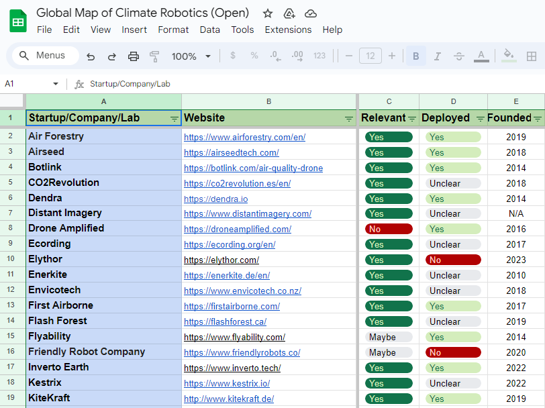The width and height of the screenshot is (545, 408).
Task: Select column D header
Action: coord(453,101)
